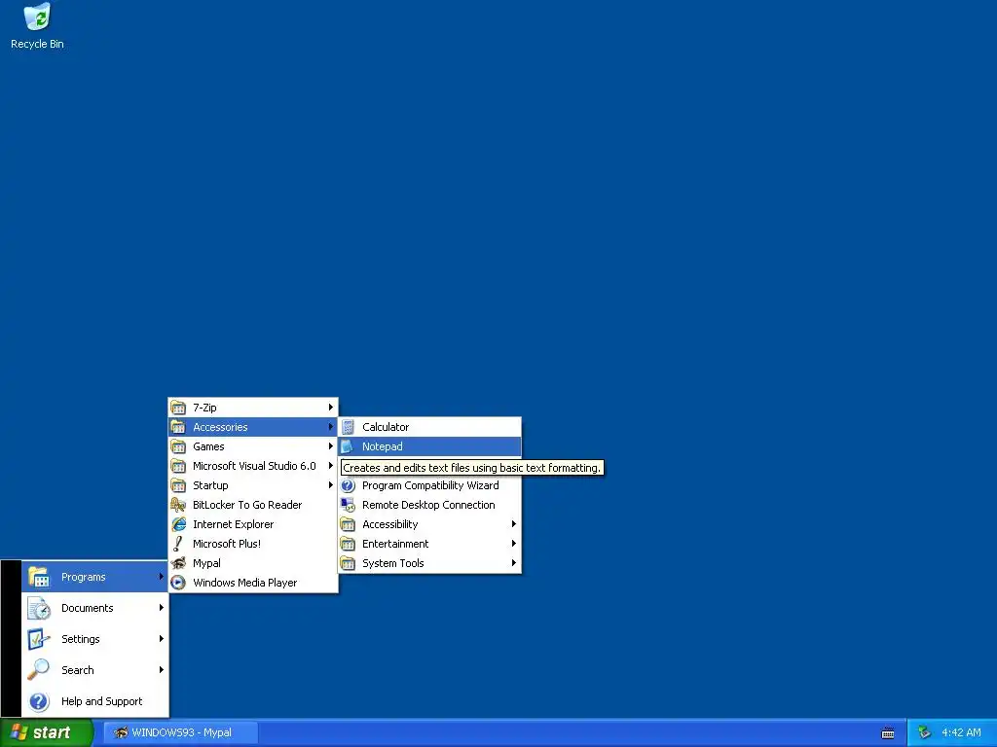Click the Settings menu icon
997x747 pixels.
[39, 639]
